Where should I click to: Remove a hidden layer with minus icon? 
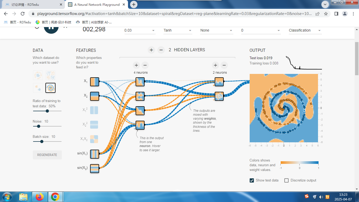coord(161,50)
